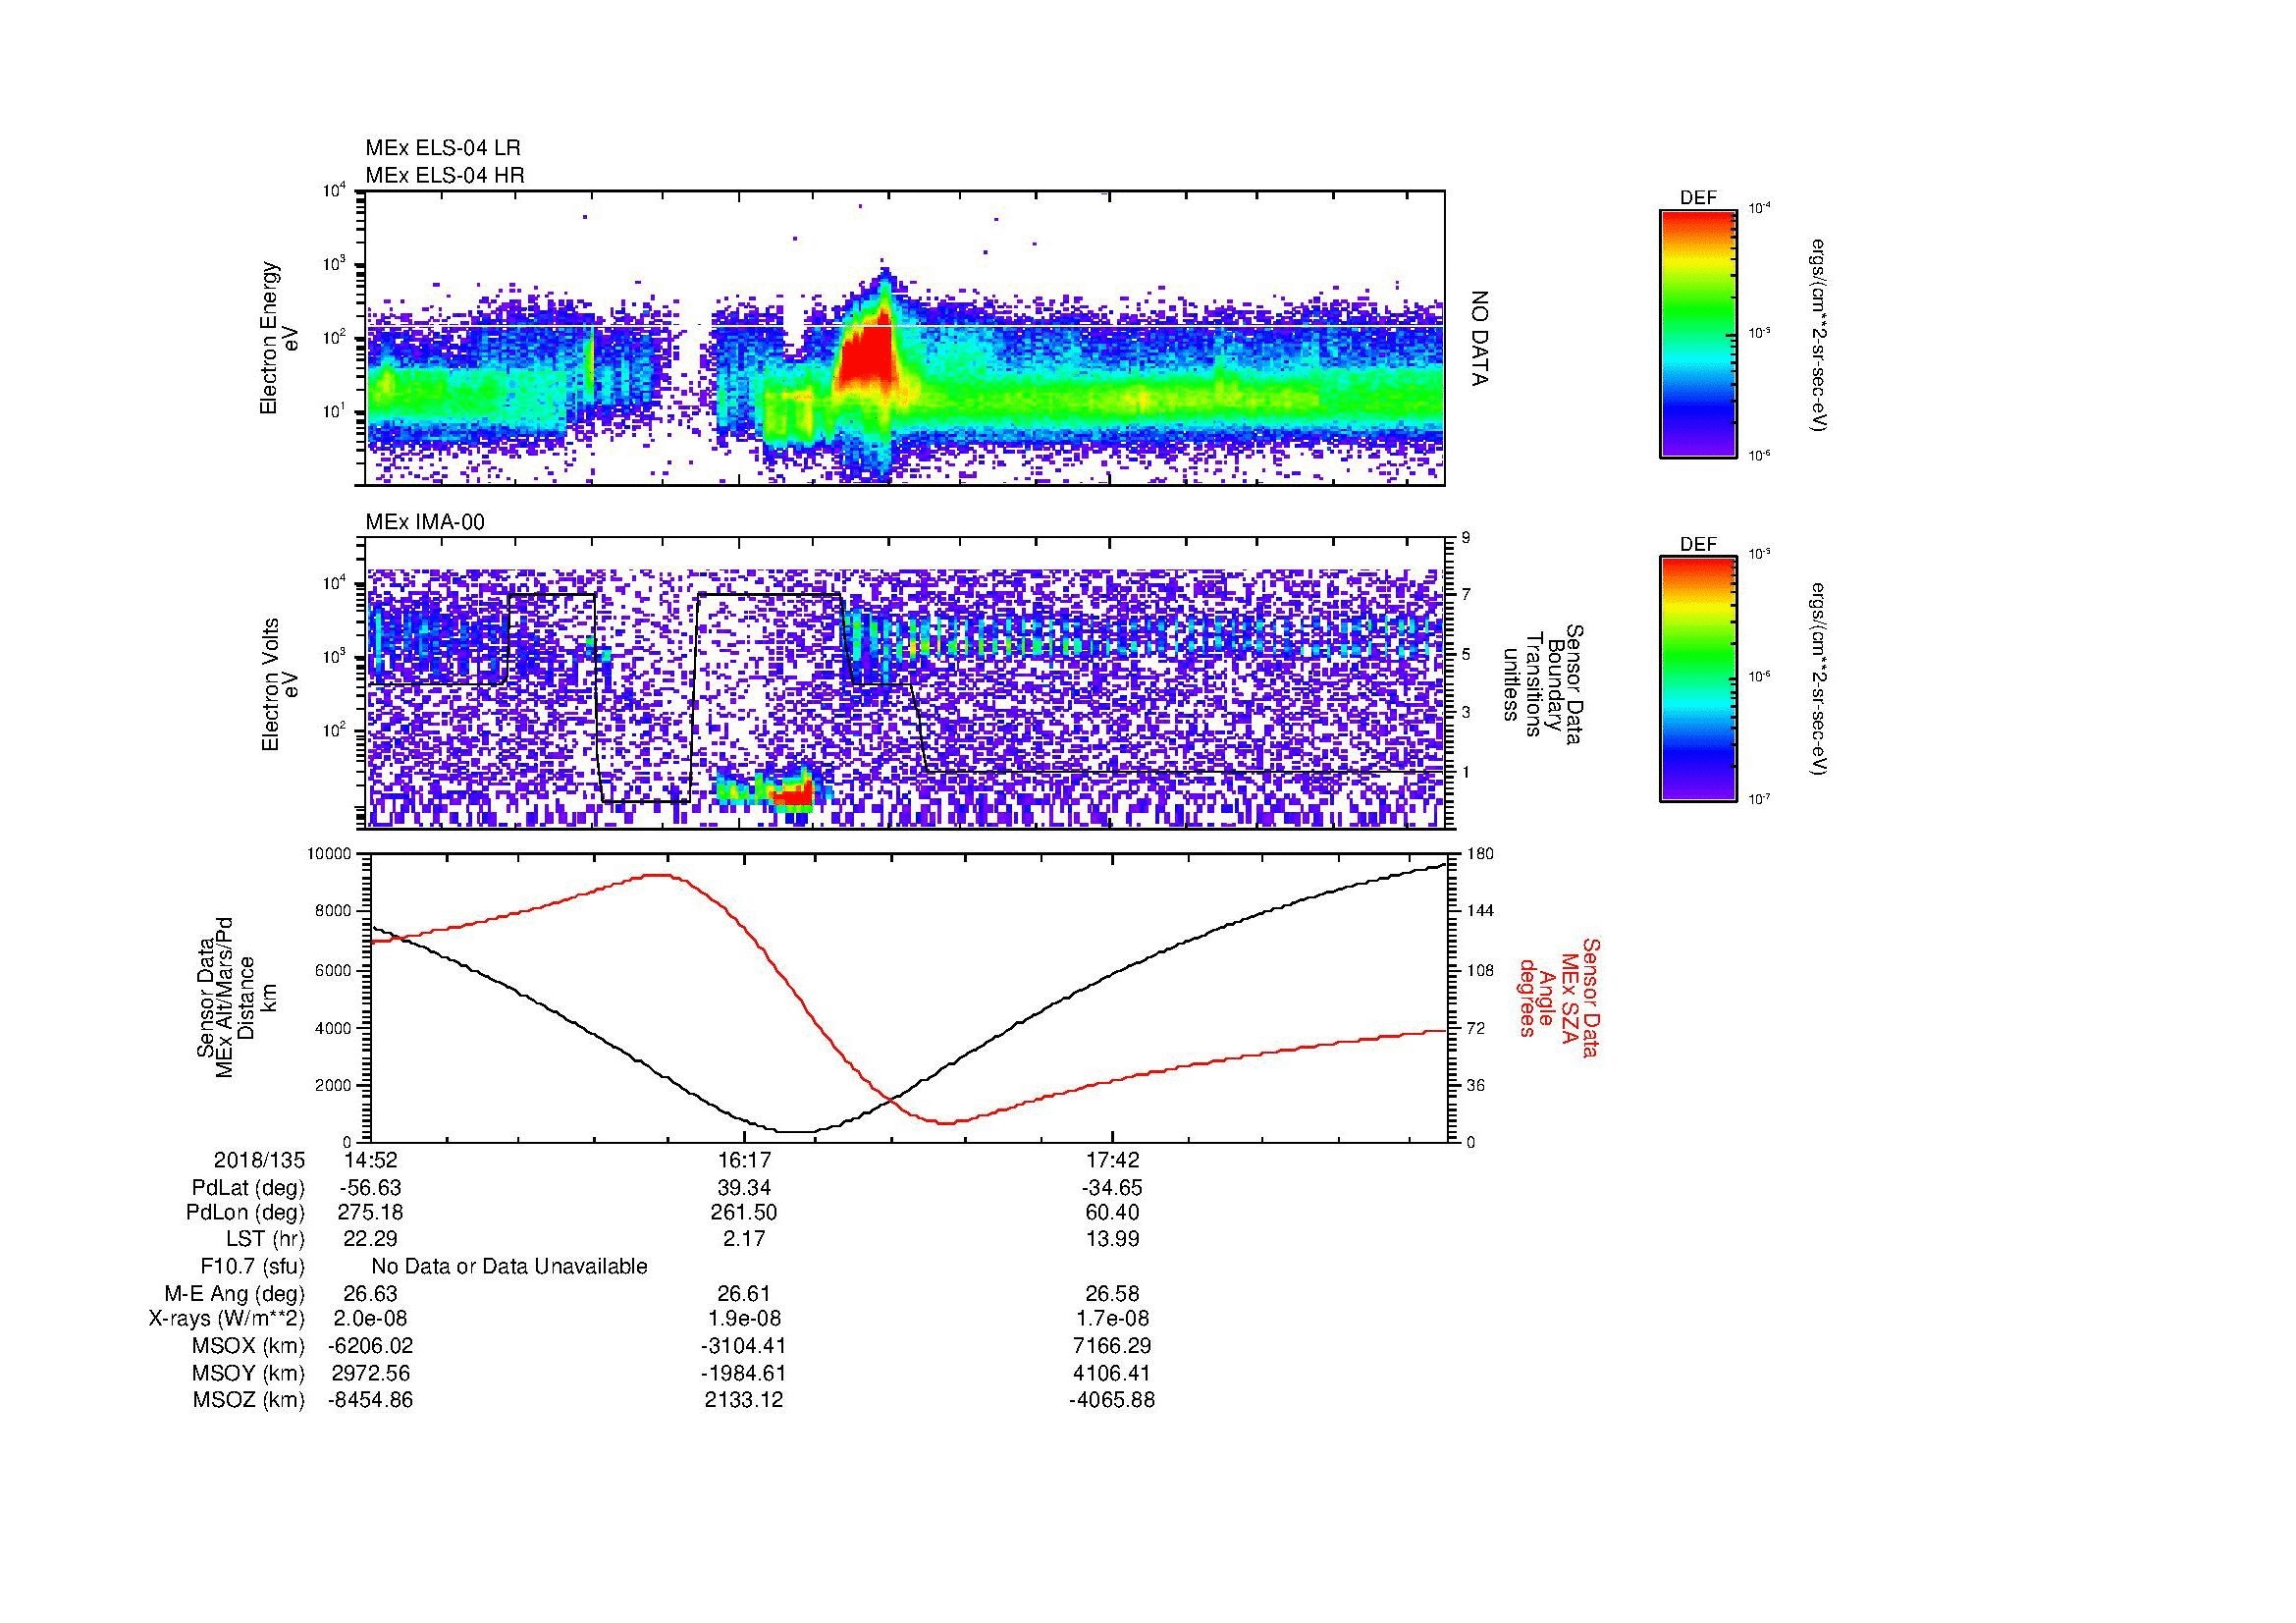Viewport: 2296px width, 1623px height.
Task: Click the 'MSOZ (km)' row label
Action: click(248, 1400)
